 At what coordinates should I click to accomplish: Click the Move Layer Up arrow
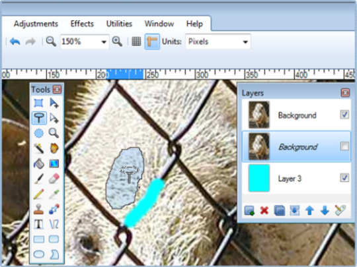click(309, 210)
